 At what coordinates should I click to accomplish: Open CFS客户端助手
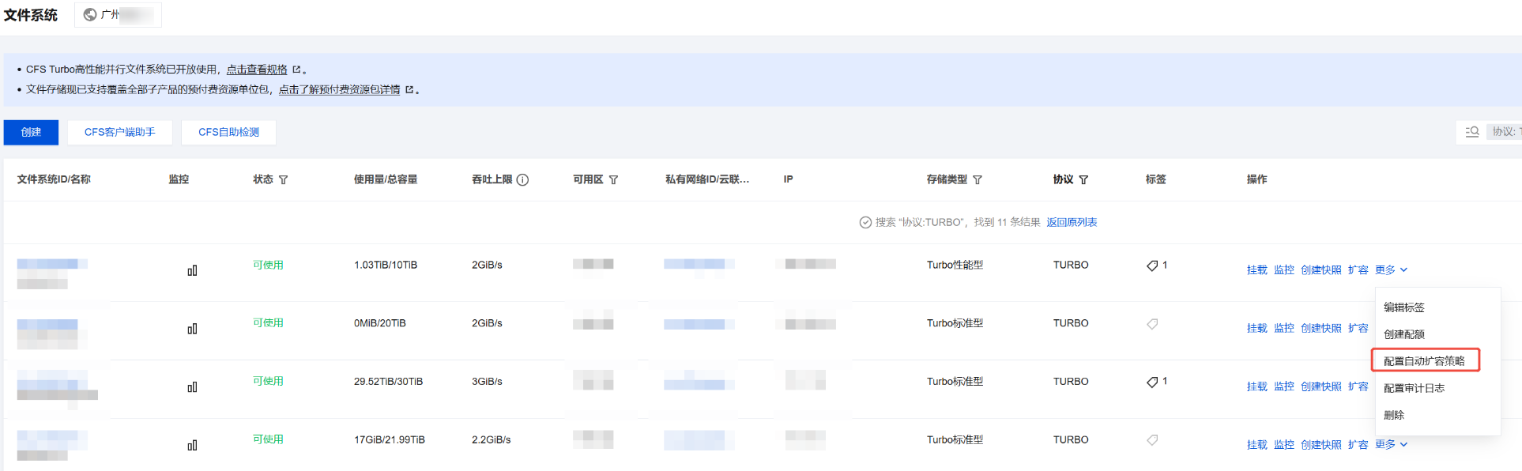click(120, 132)
